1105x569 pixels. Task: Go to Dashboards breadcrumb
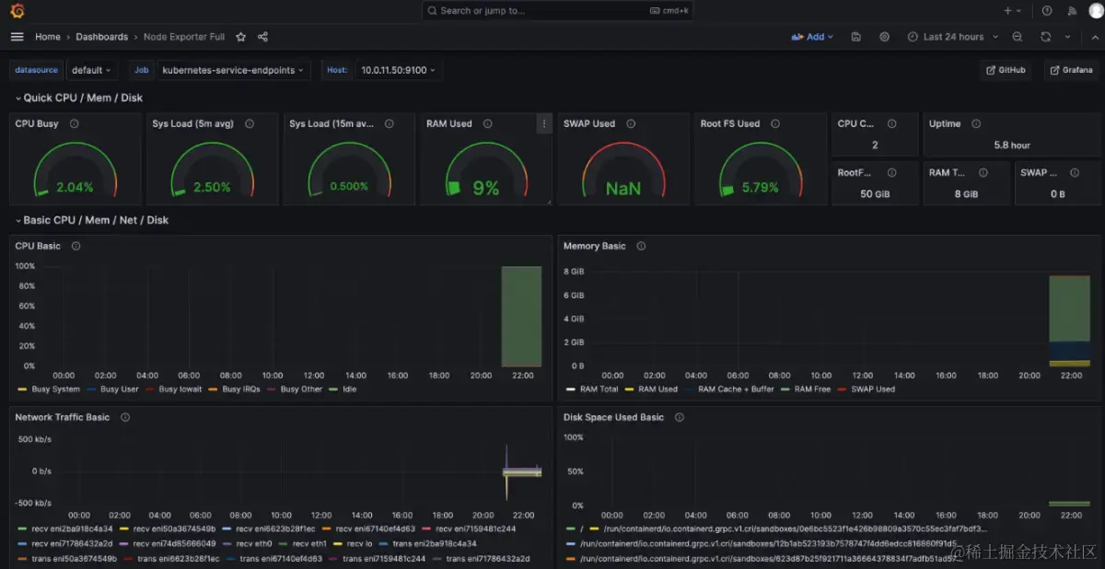[102, 37]
